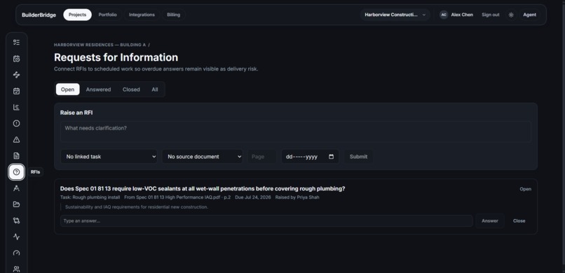This screenshot has height=273, width=565.
Task: Open the calendar picker in the date field
Action: tap(331, 157)
